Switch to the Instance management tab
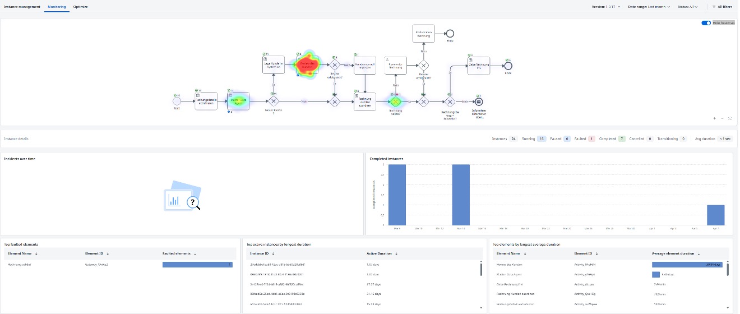Viewport: 740px width, 314px height. [x=22, y=7]
